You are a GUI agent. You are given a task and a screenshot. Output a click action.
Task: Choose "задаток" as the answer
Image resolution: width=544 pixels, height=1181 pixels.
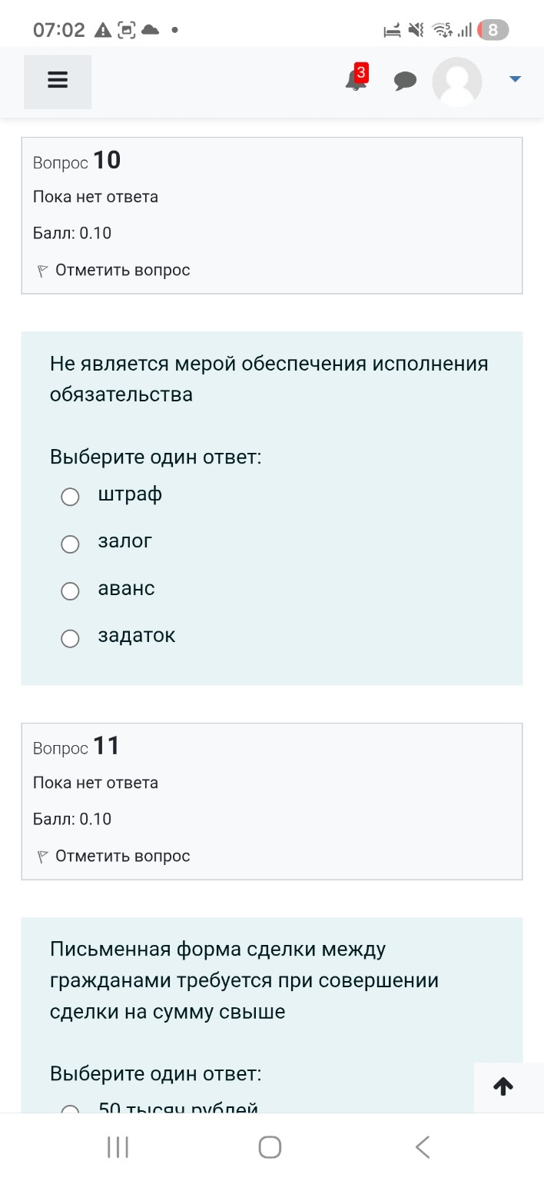click(x=70, y=638)
